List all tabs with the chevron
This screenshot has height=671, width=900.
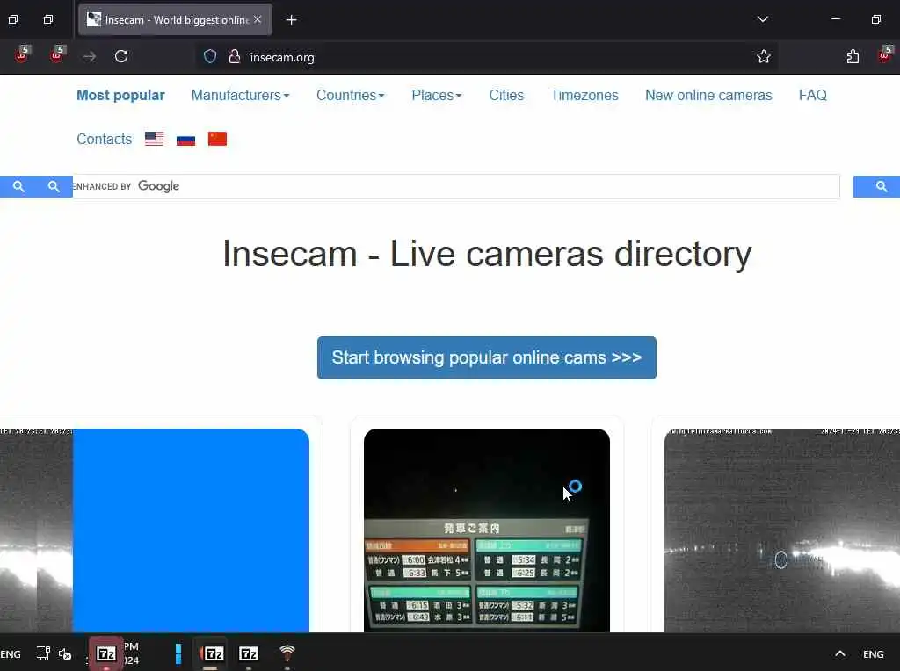pyautogui.click(x=762, y=19)
